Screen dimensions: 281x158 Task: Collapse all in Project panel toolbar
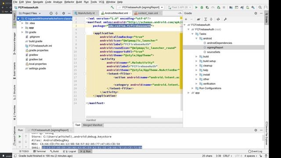pyautogui.click(x=57, y=13)
